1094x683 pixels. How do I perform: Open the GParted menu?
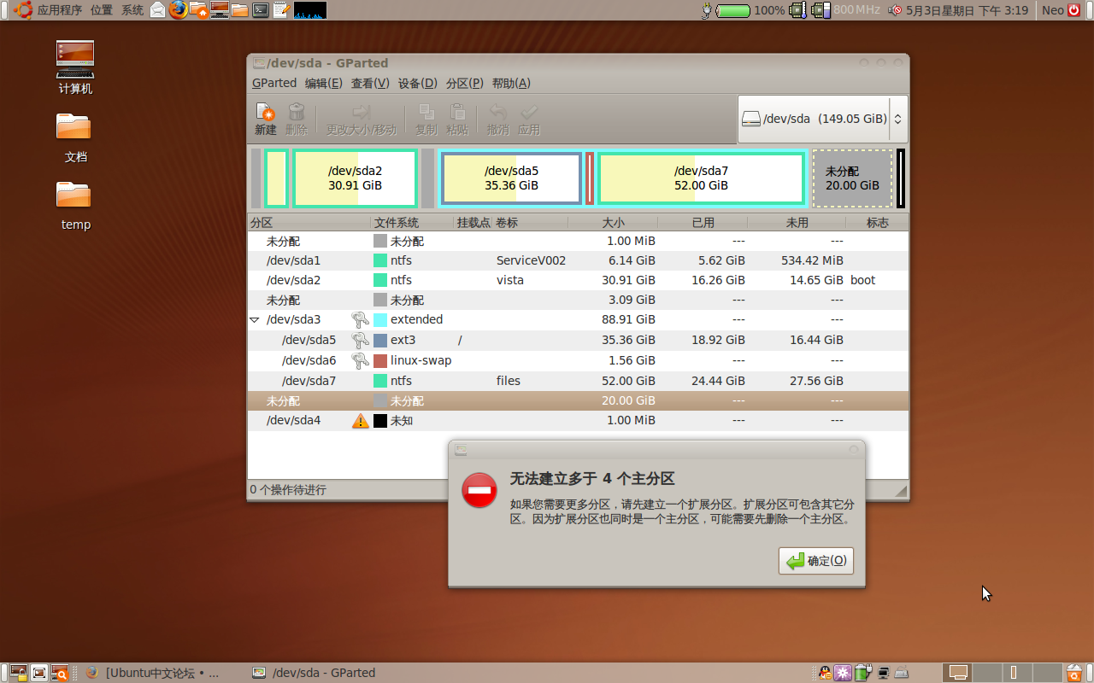(x=274, y=83)
